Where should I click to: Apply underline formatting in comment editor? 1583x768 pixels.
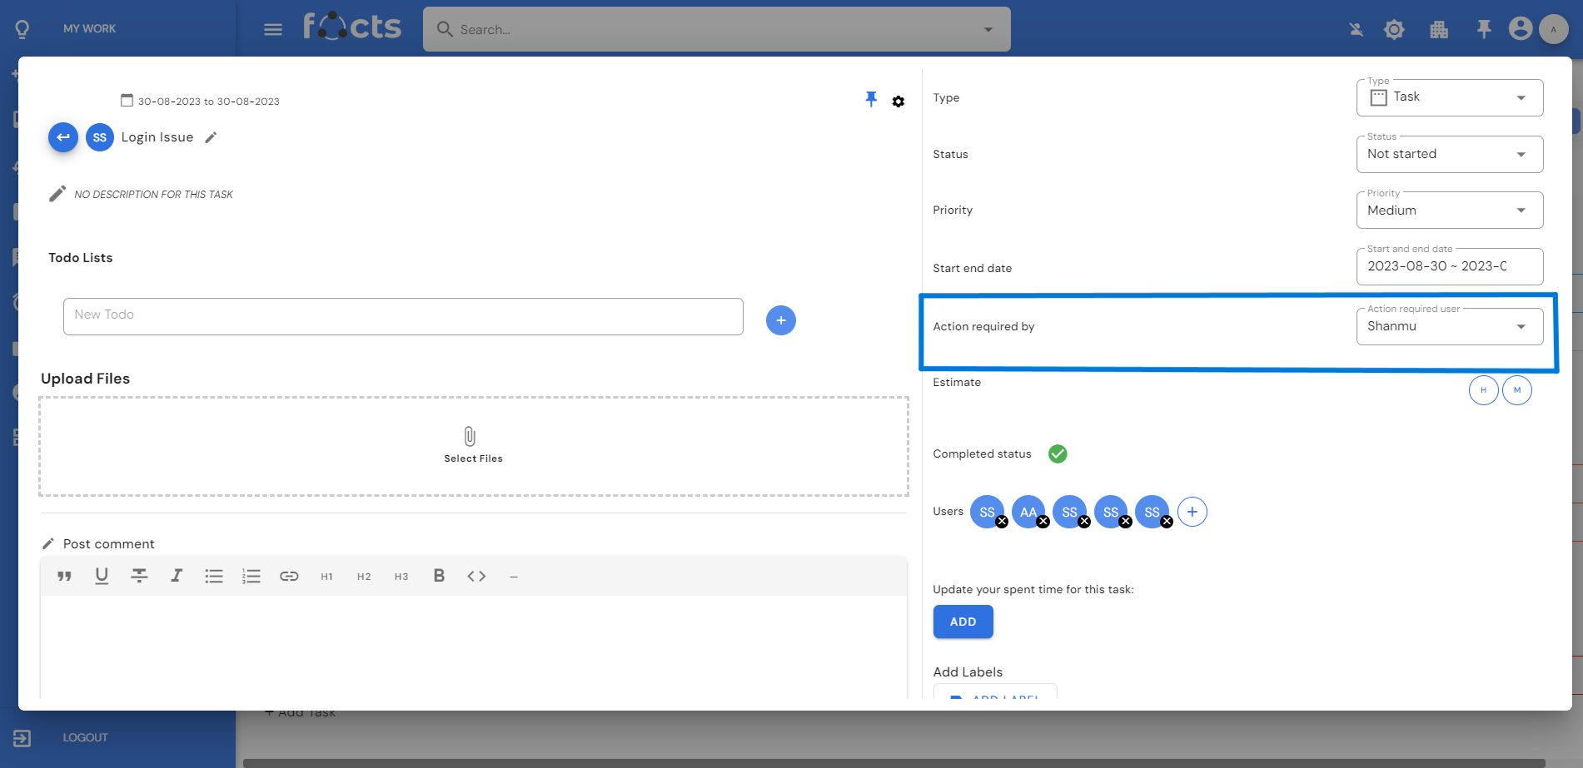[x=102, y=576]
